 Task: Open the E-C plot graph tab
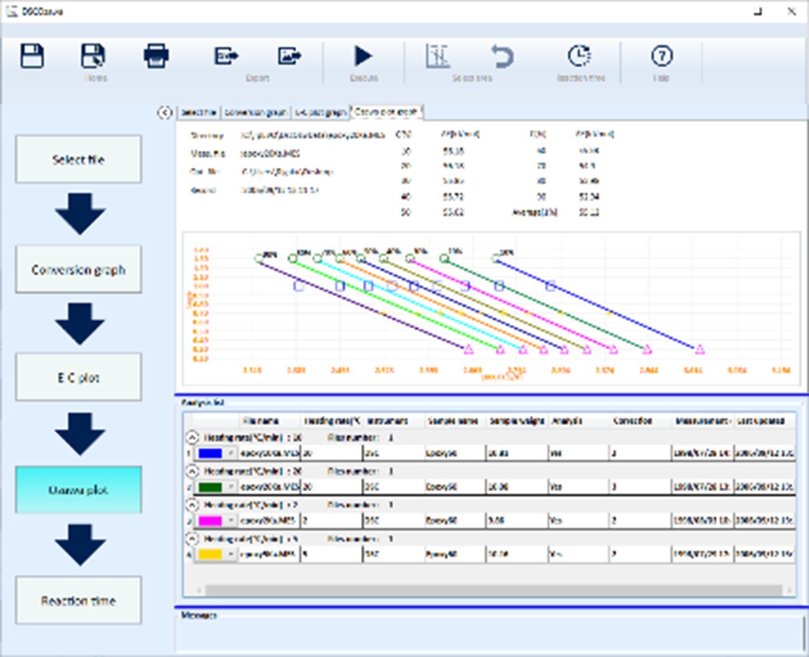click(x=320, y=112)
